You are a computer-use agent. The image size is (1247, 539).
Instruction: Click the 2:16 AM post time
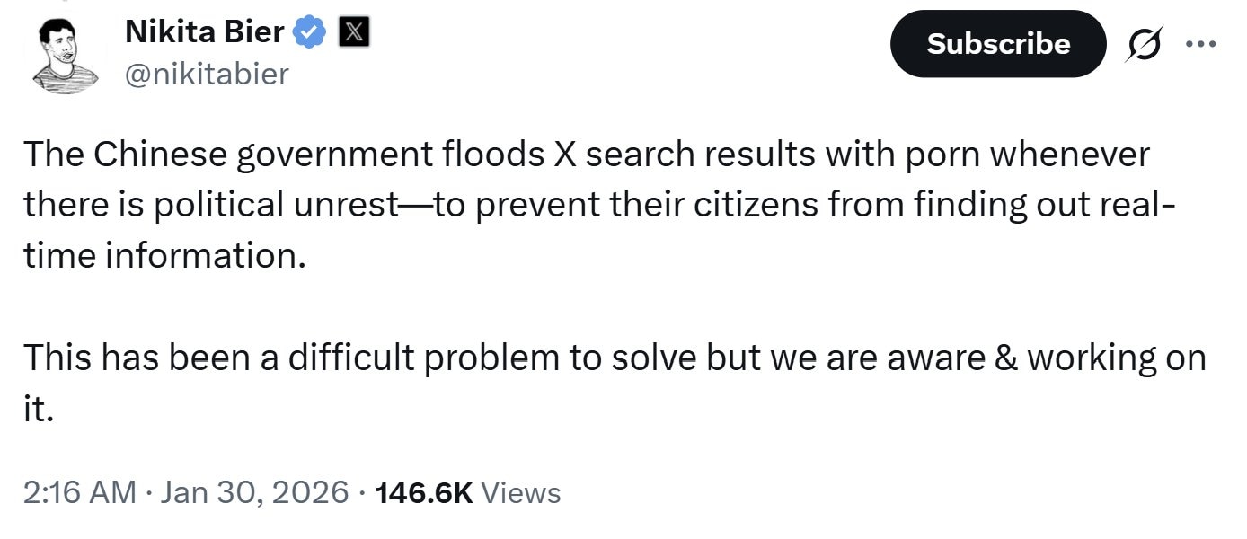79,492
